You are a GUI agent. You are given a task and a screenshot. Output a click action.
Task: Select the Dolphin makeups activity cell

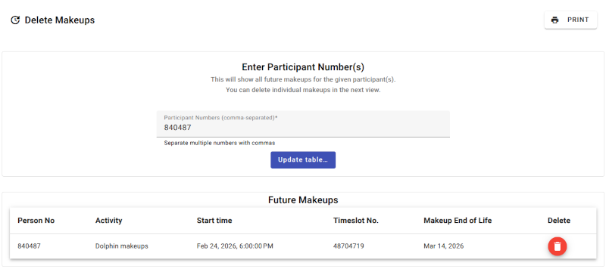click(122, 246)
